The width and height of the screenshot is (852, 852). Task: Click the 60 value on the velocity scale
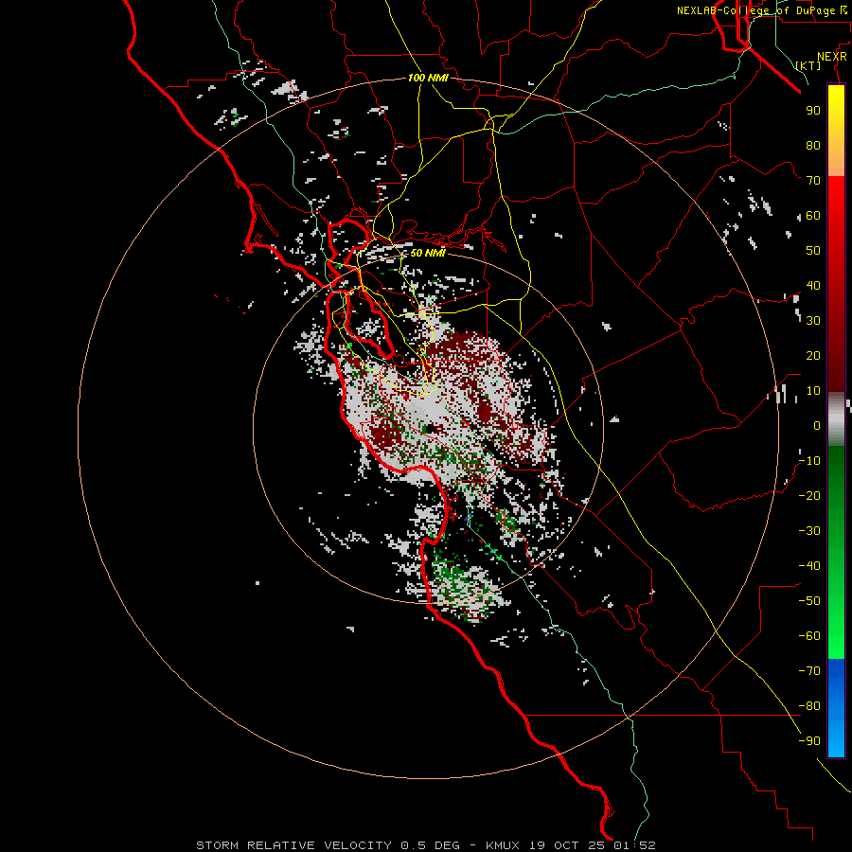click(x=813, y=216)
